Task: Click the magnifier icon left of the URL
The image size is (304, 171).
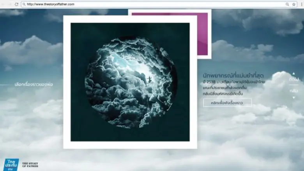Action: click(x=24, y=4)
